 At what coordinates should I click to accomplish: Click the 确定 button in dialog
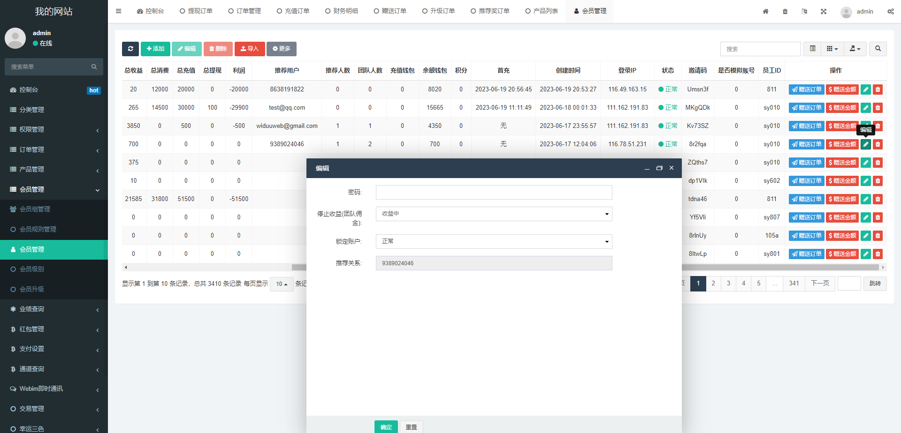(x=386, y=427)
